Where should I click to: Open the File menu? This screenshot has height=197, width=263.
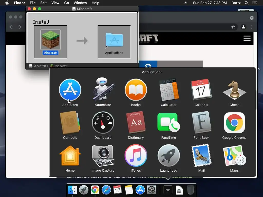[33, 3]
